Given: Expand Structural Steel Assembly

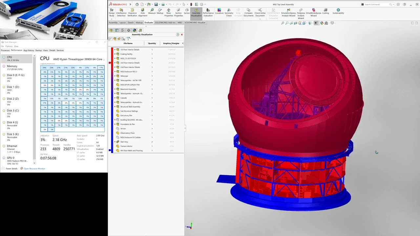Looking at the screenshot, I should [115, 107].
